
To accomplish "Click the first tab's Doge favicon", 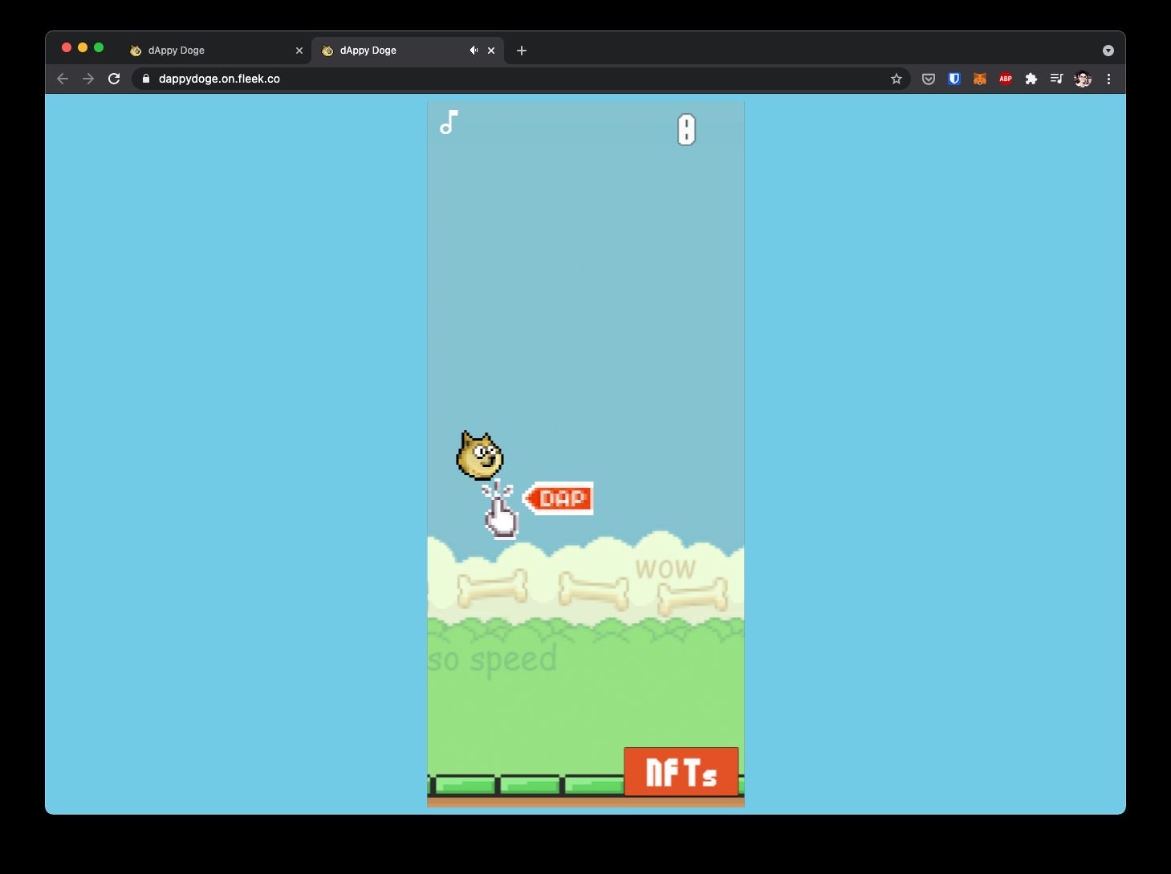I will point(136,51).
